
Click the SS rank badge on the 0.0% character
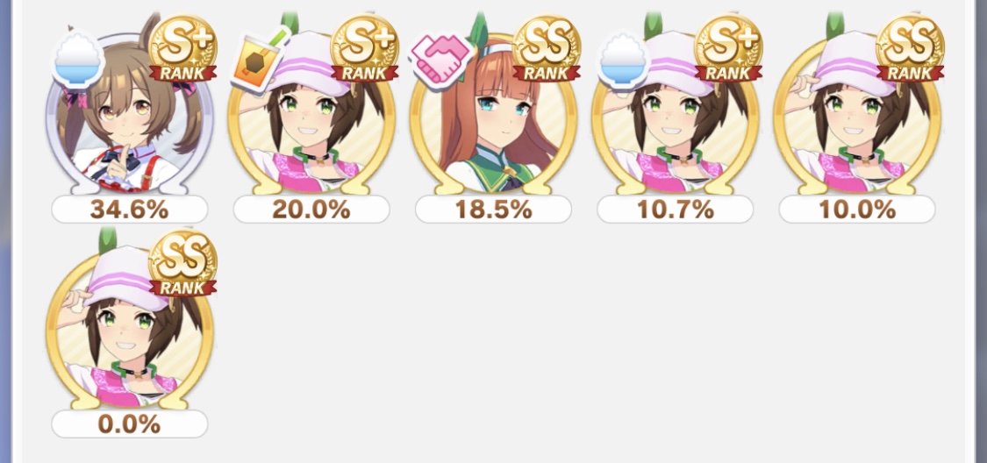(182, 263)
